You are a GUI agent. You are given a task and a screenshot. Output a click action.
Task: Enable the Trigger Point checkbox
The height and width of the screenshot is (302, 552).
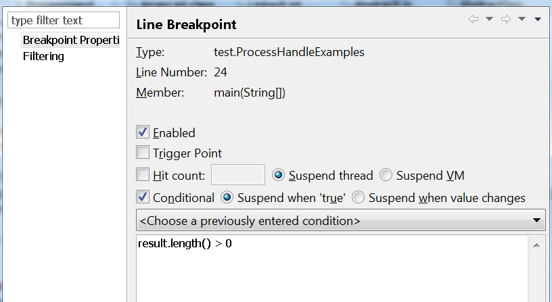point(143,153)
